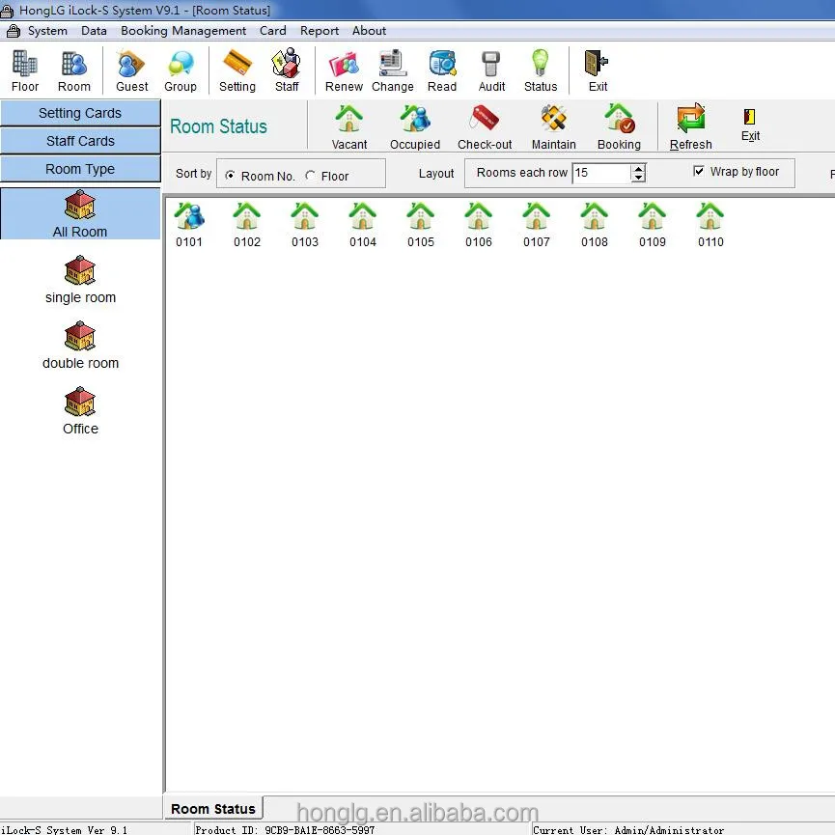
Task: Filter rooms by Maintain status
Action: 553,126
